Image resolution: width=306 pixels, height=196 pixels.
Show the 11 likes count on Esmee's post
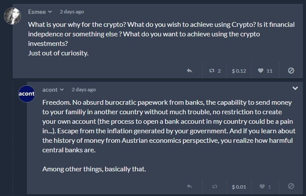(x=270, y=71)
